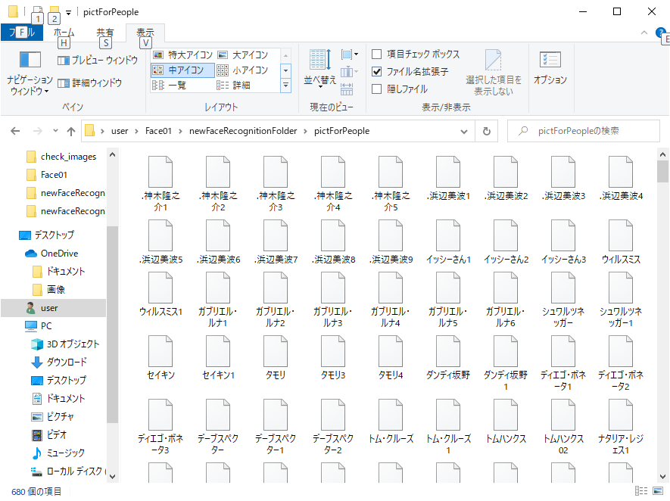Open the quick access toolbar customize dropdown
Viewport: 670px width, 501px height.
pos(68,12)
